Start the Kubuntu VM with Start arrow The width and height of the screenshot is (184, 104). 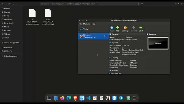click(141, 28)
